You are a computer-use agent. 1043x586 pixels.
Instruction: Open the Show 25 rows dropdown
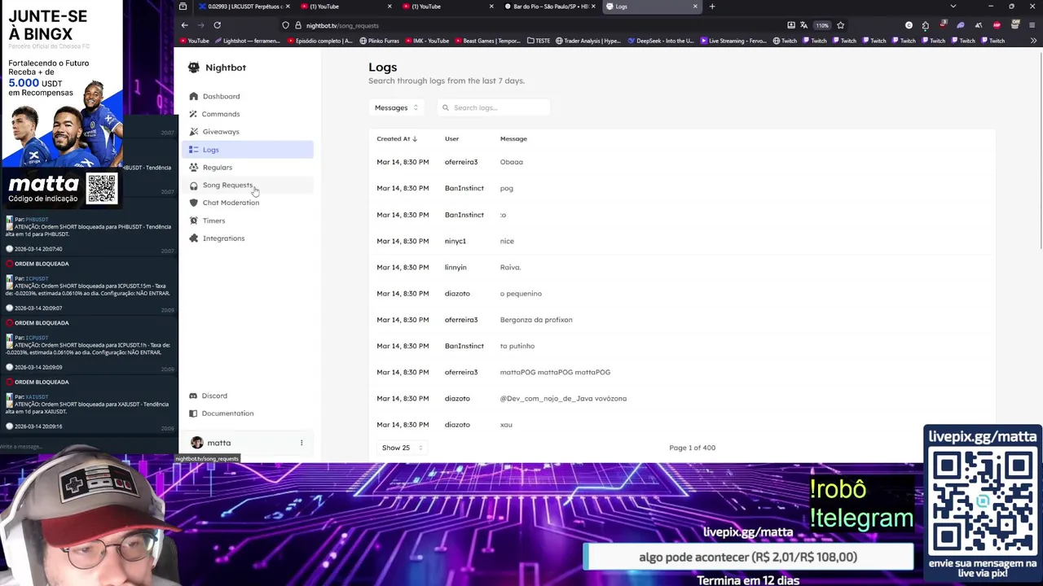tap(403, 448)
